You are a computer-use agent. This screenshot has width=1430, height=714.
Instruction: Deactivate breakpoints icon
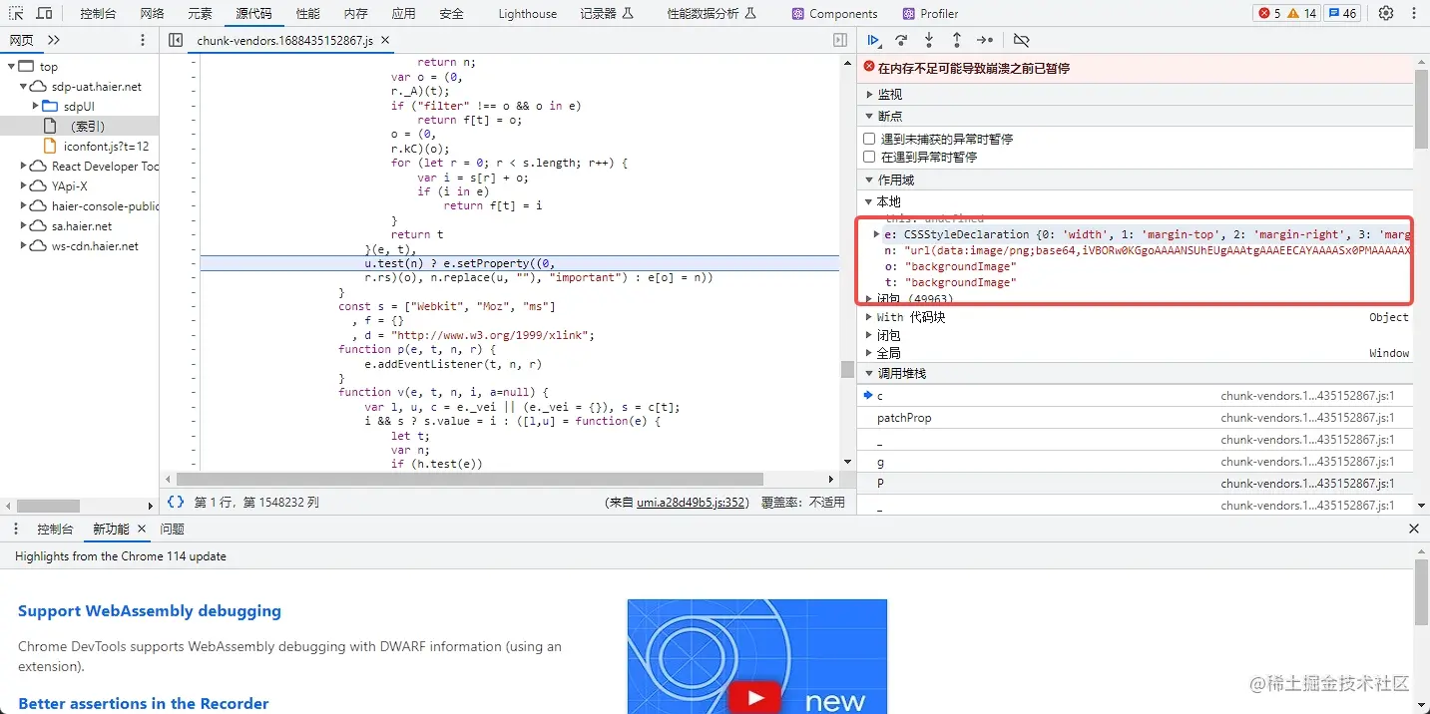(x=1021, y=40)
